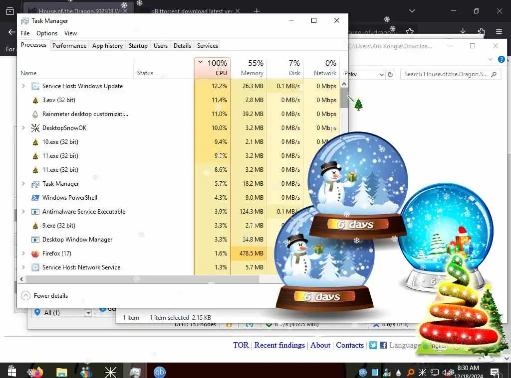Open File Explorer from the taskbar

tap(61, 372)
